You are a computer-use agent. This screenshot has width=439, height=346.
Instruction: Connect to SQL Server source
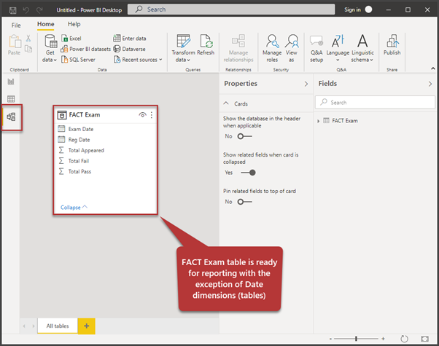(78, 60)
